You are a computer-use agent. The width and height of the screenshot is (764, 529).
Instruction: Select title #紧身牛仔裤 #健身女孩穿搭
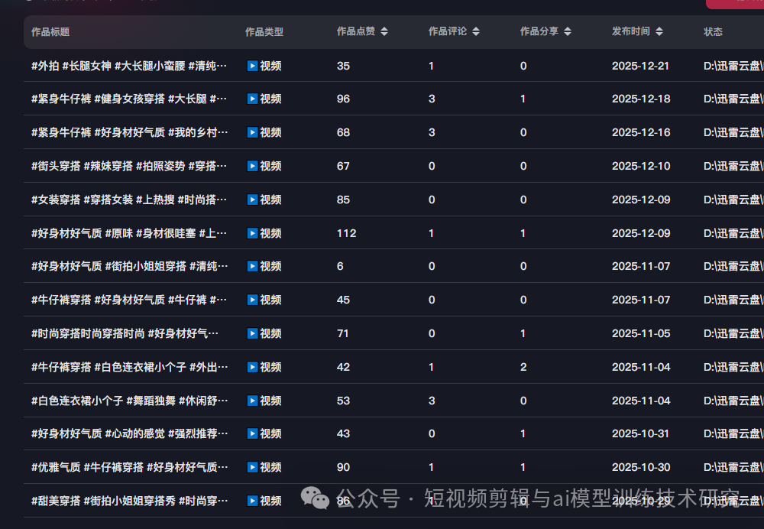tap(129, 99)
